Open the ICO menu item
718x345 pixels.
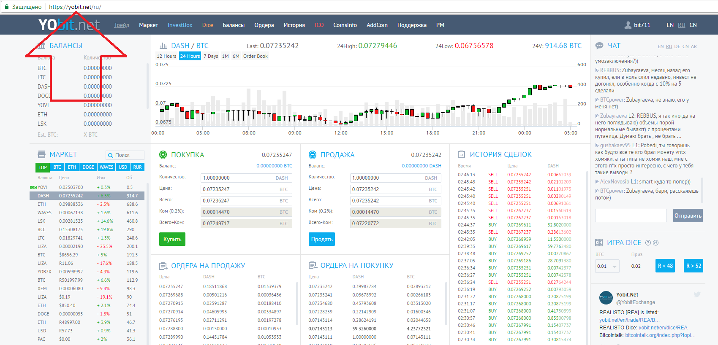tap(319, 25)
